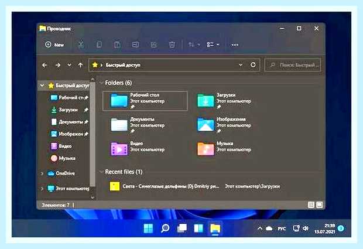The image size is (363, 249).
Task: Click the Delete trash icon
Action: point(172,45)
